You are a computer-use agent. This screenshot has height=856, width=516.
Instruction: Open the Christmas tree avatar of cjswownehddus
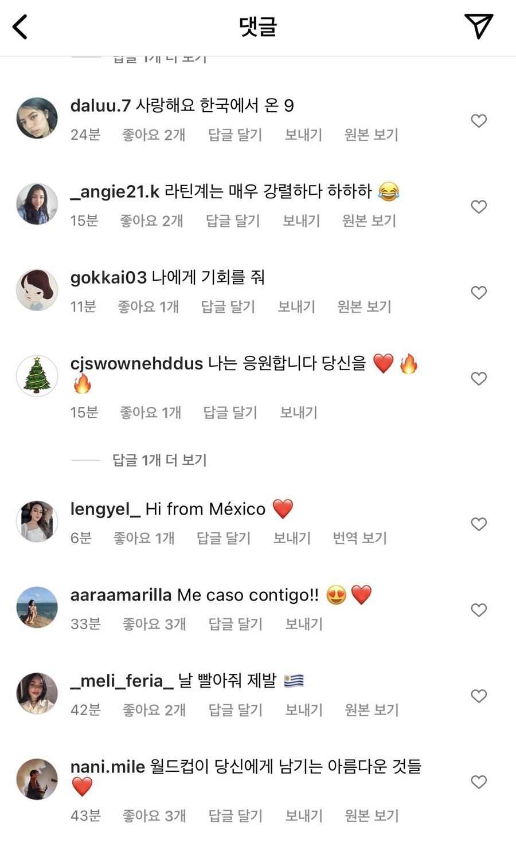tap(37, 376)
